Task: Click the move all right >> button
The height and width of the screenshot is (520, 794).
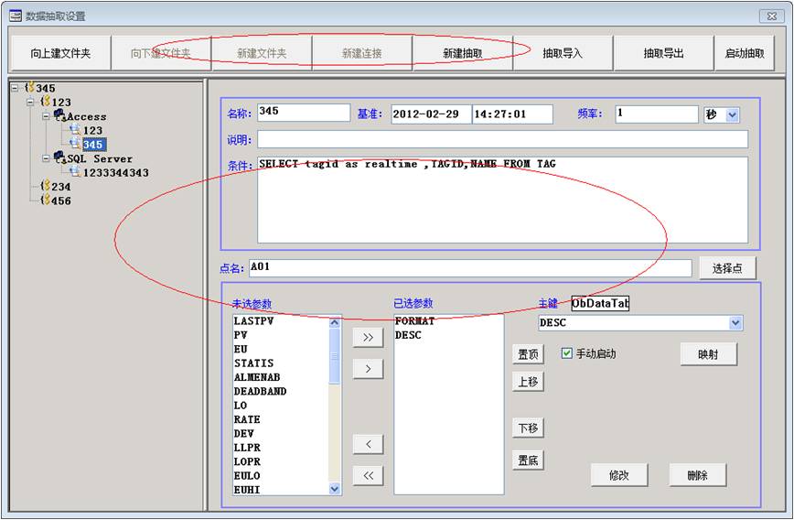Action: point(368,337)
